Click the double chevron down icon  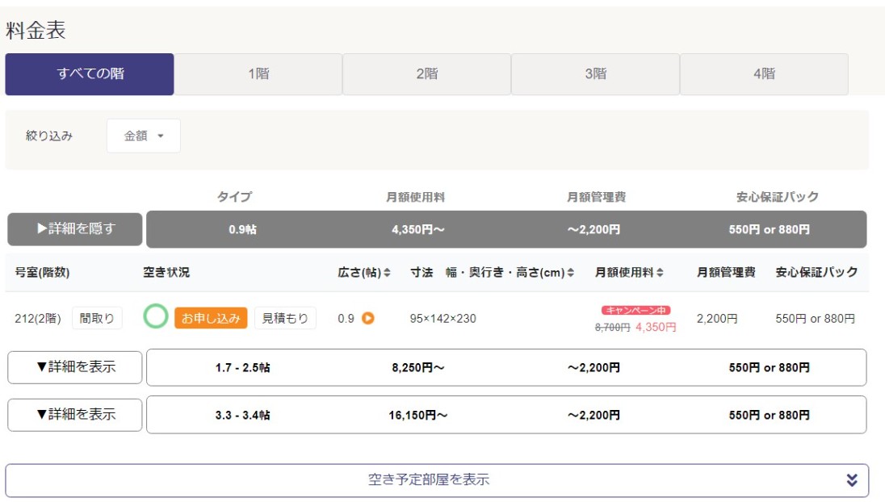pyautogui.click(x=852, y=480)
